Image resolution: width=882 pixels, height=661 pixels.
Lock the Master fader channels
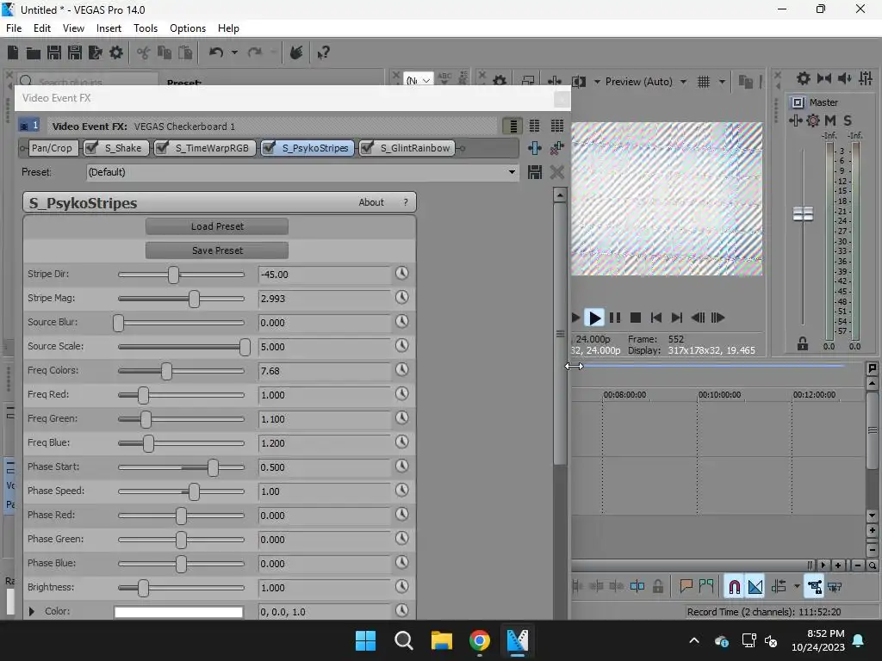point(803,343)
